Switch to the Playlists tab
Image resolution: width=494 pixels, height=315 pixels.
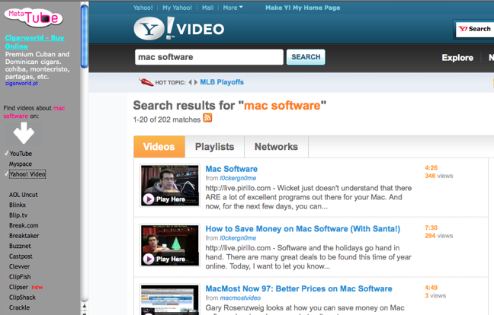(x=214, y=147)
